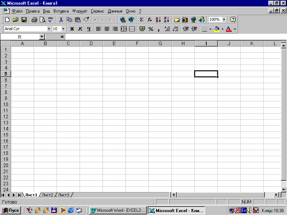Select row 12 header

click(x=6, y=116)
